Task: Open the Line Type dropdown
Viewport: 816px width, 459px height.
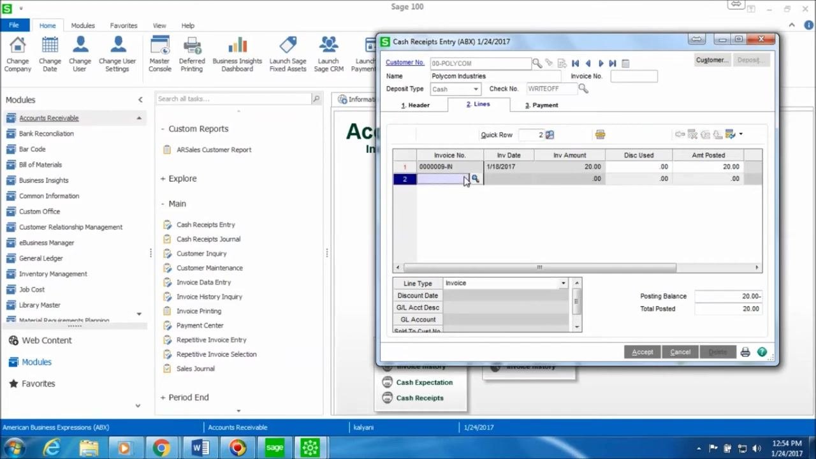Action: tap(563, 283)
